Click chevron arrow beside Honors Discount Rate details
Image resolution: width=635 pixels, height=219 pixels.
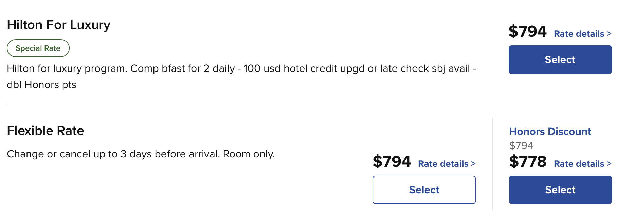point(609,164)
